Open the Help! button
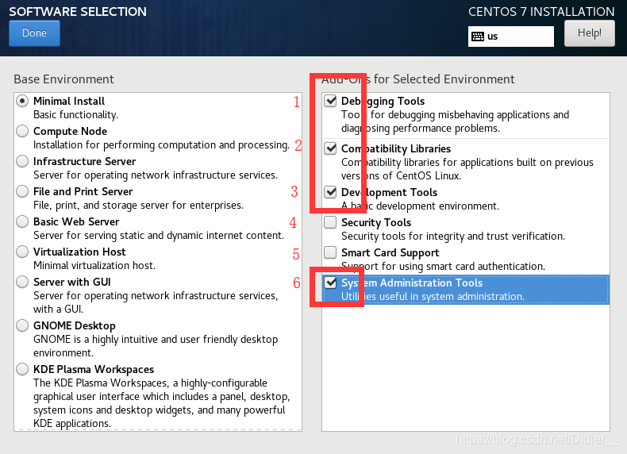627x454 pixels. 590,33
